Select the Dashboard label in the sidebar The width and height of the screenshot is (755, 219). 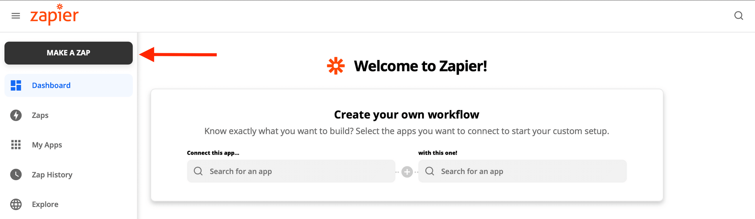tap(51, 86)
